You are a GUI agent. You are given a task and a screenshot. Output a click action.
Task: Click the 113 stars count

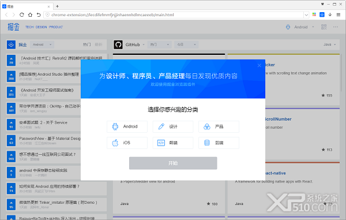pyautogui.click(x=327, y=150)
